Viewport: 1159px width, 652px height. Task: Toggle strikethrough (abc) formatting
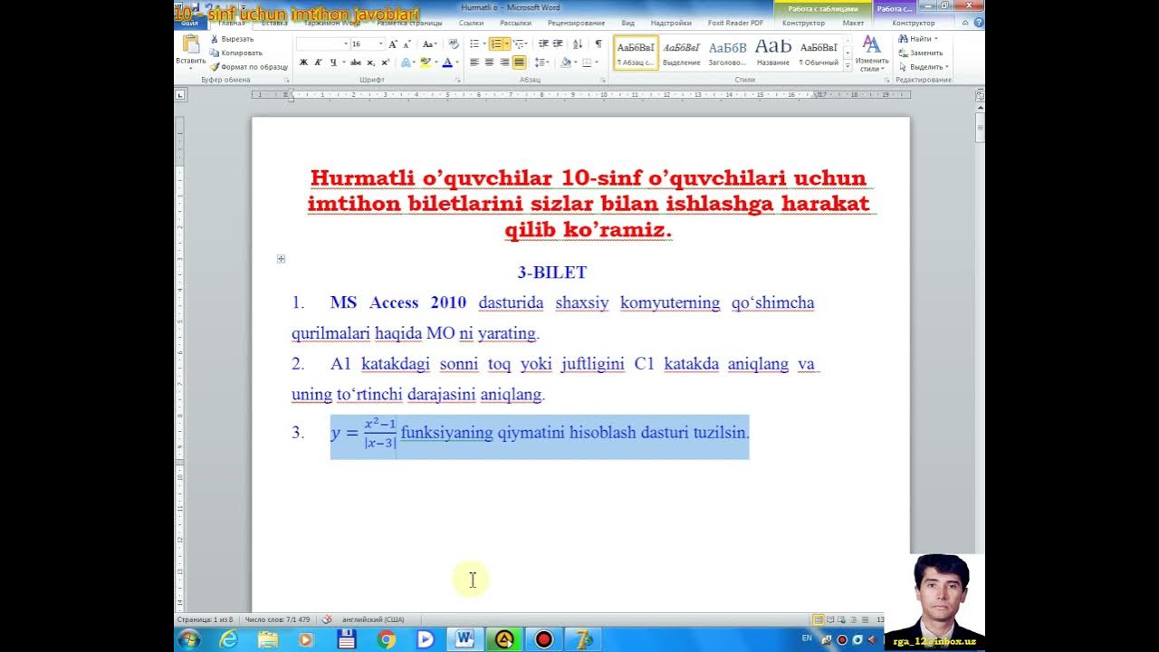(356, 62)
